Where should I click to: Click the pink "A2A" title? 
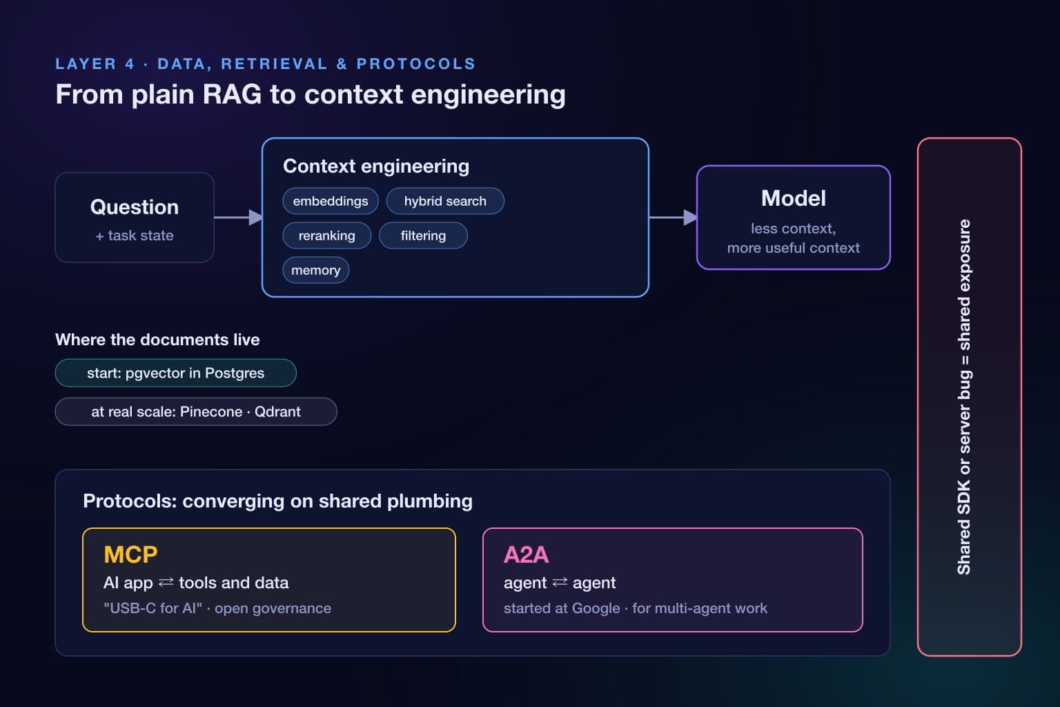[527, 554]
